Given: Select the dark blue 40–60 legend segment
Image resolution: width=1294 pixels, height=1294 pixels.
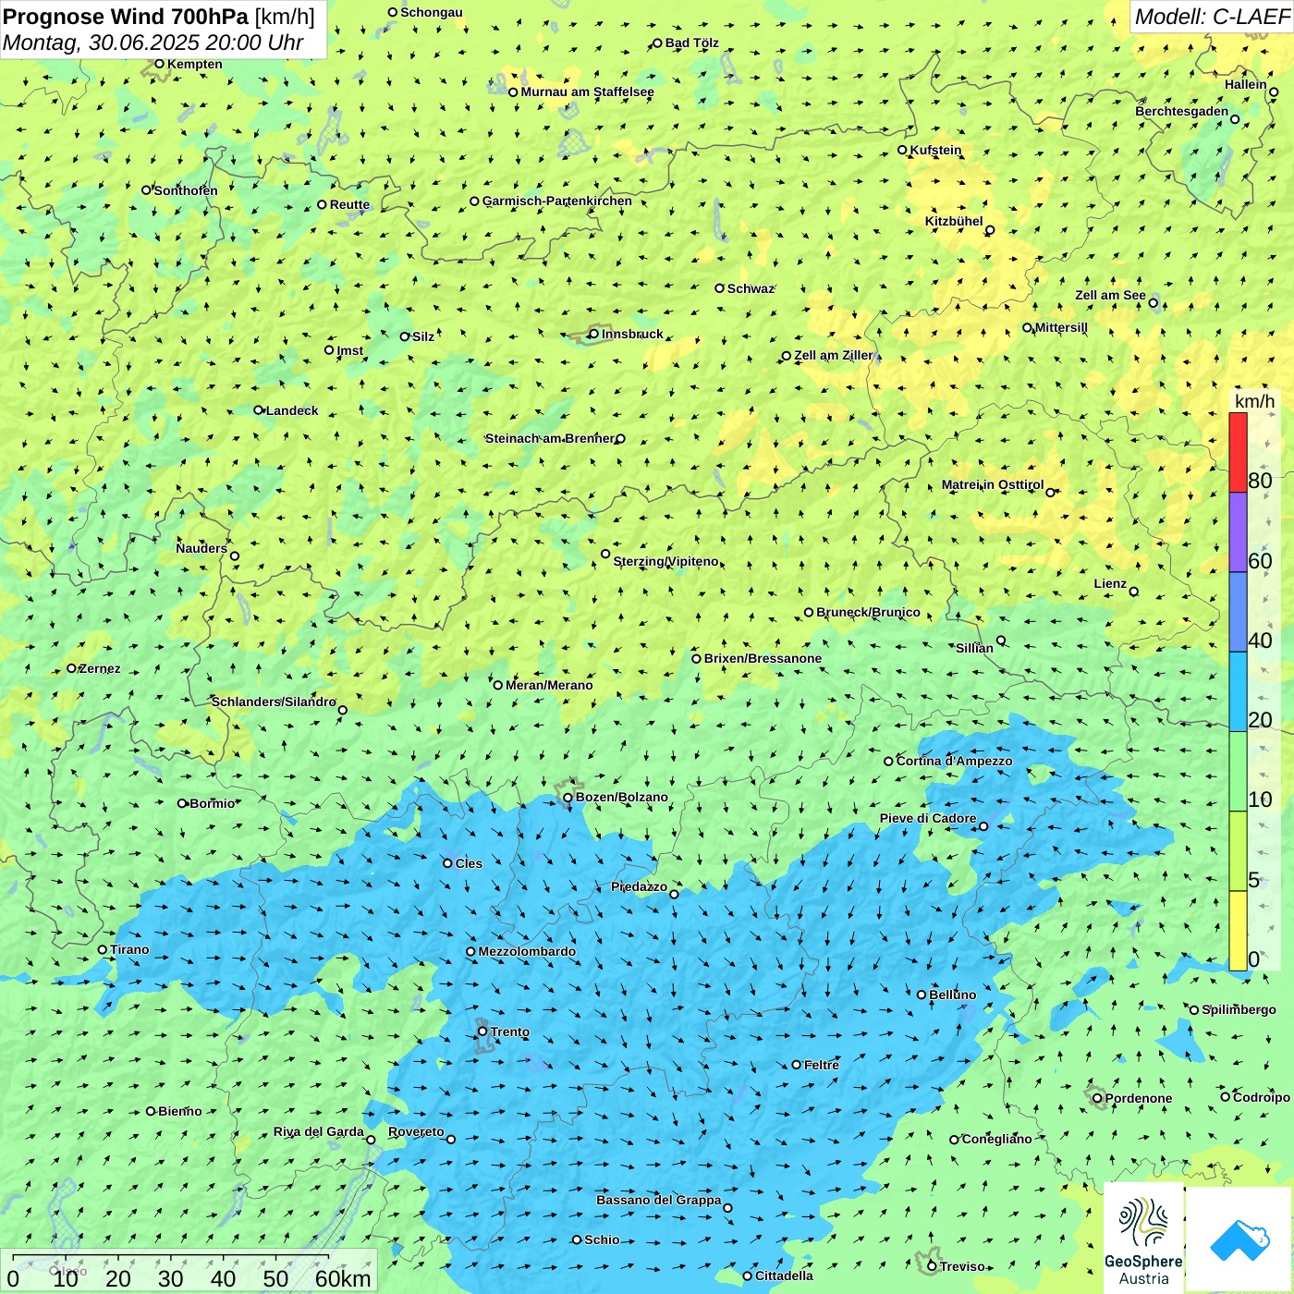Looking at the screenshot, I should 1238,613.
